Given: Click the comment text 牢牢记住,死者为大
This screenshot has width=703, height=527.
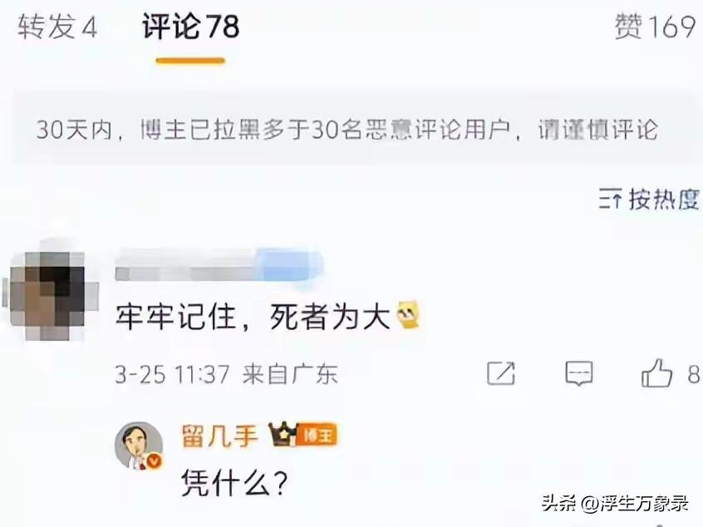Looking at the screenshot, I should [253, 316].
